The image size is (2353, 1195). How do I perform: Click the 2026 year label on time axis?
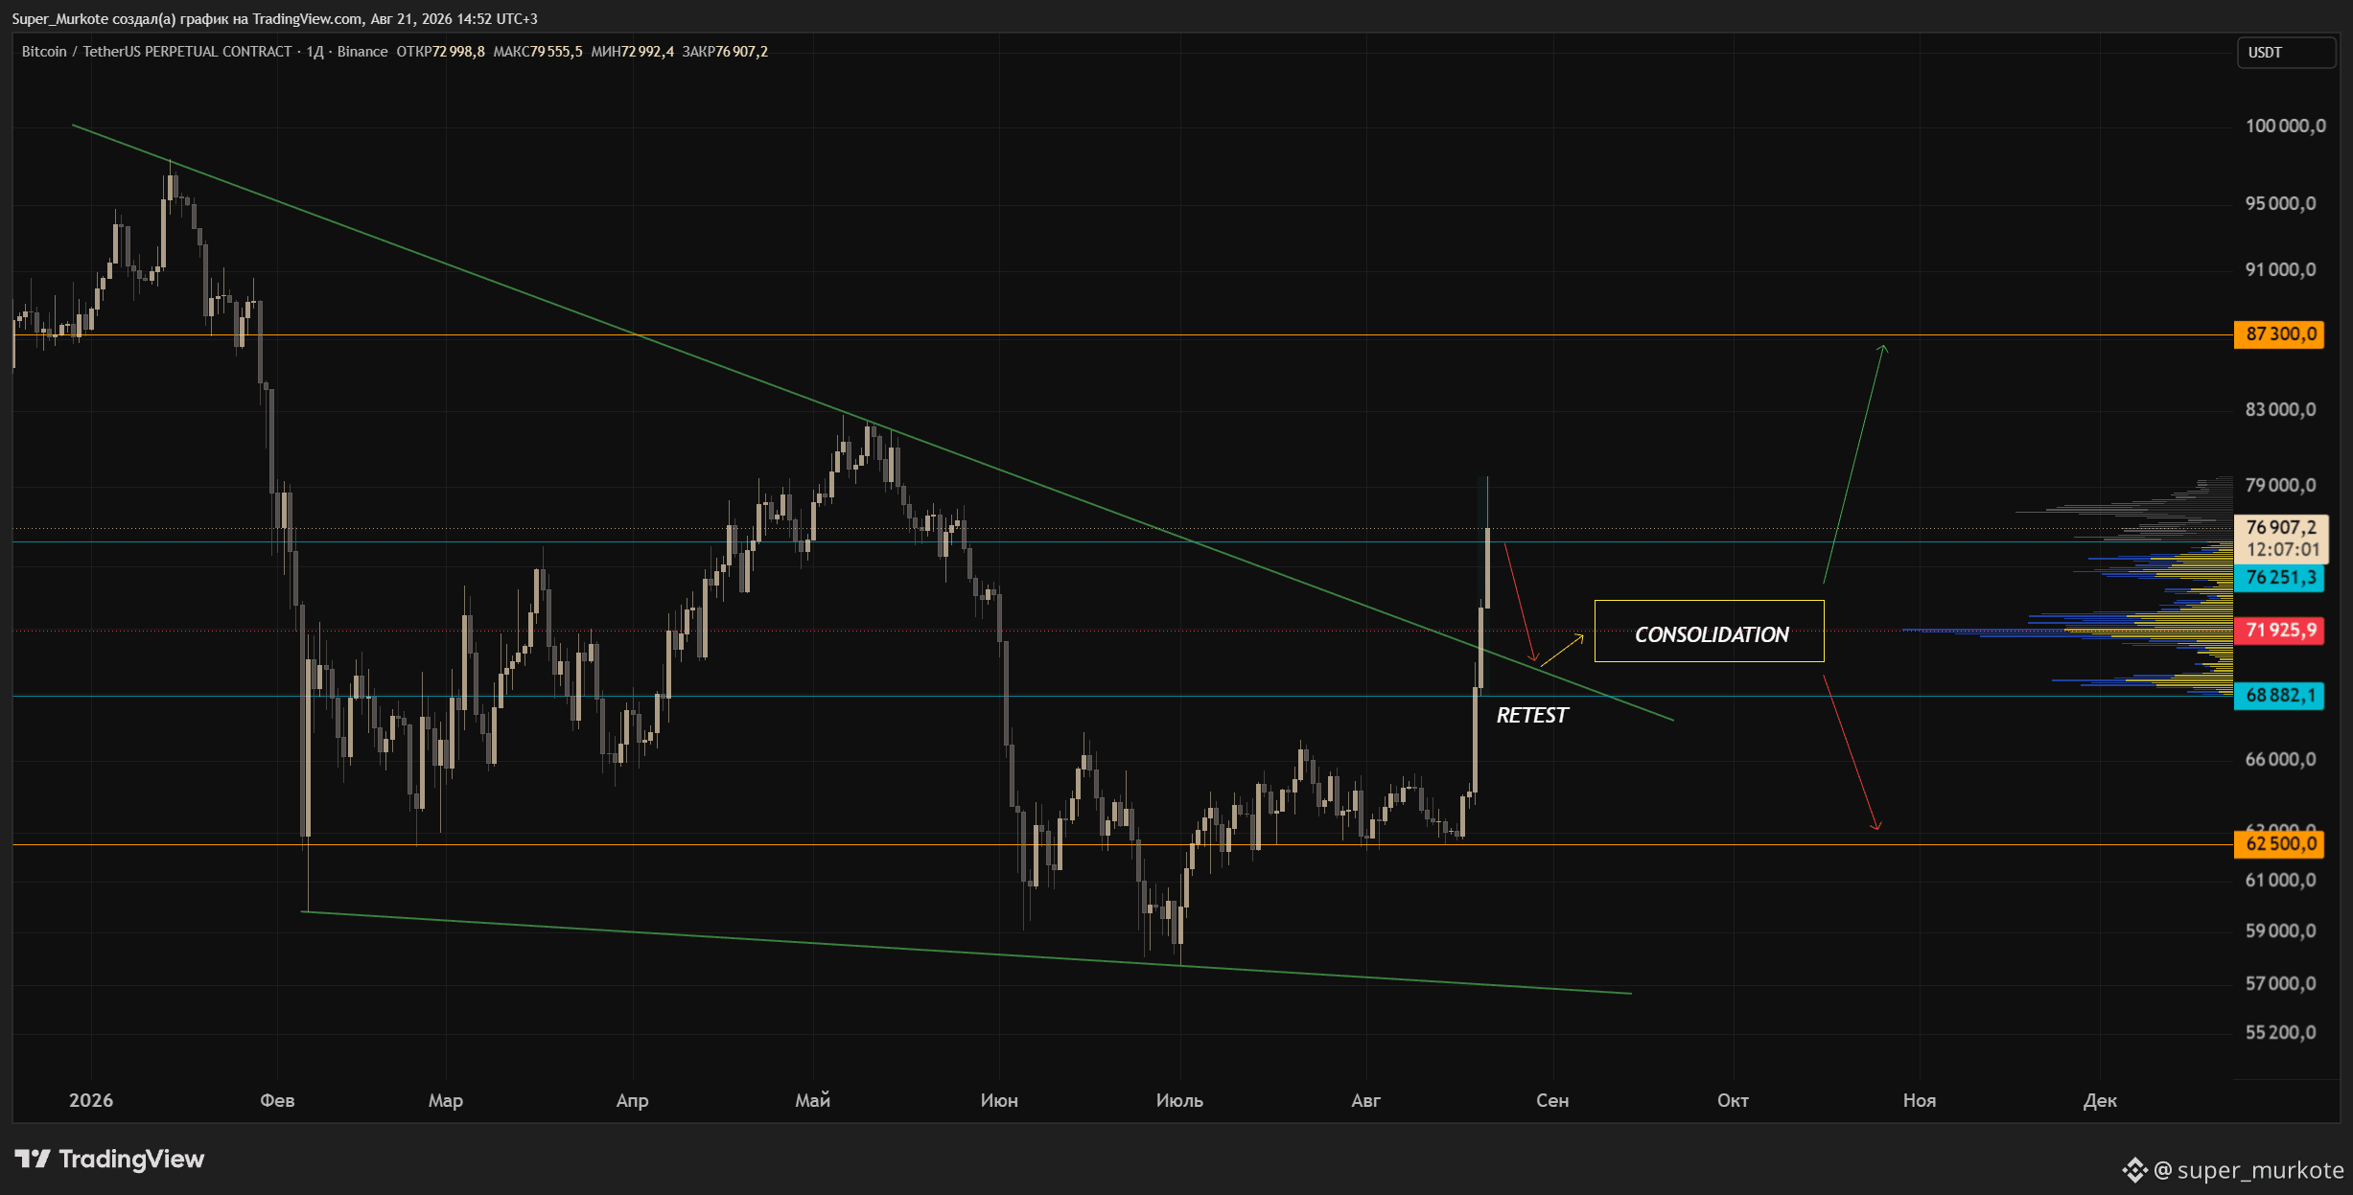click(91, 1101)
